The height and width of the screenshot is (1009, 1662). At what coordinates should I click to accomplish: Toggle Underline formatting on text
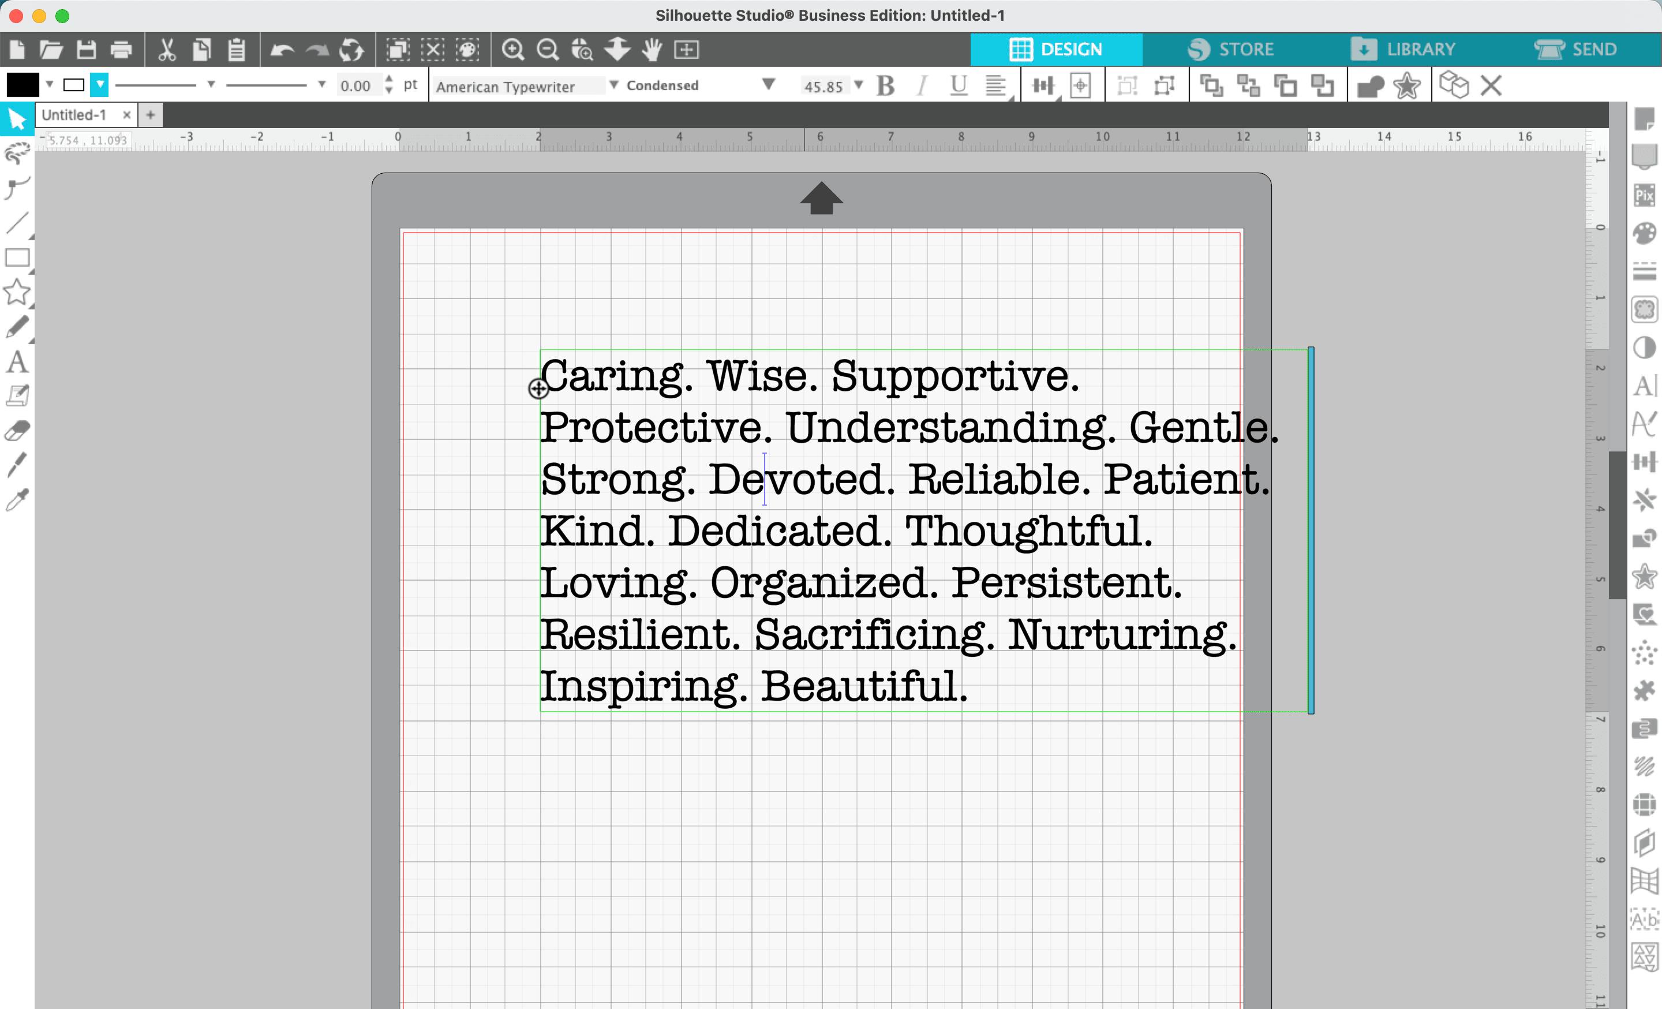[959, 84]
